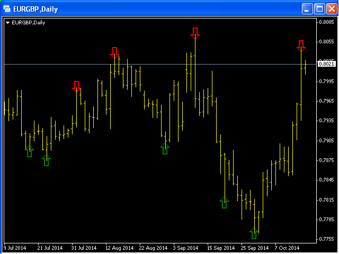
Task: Select the green buy arrow in late August
Action: click(165, 149)
